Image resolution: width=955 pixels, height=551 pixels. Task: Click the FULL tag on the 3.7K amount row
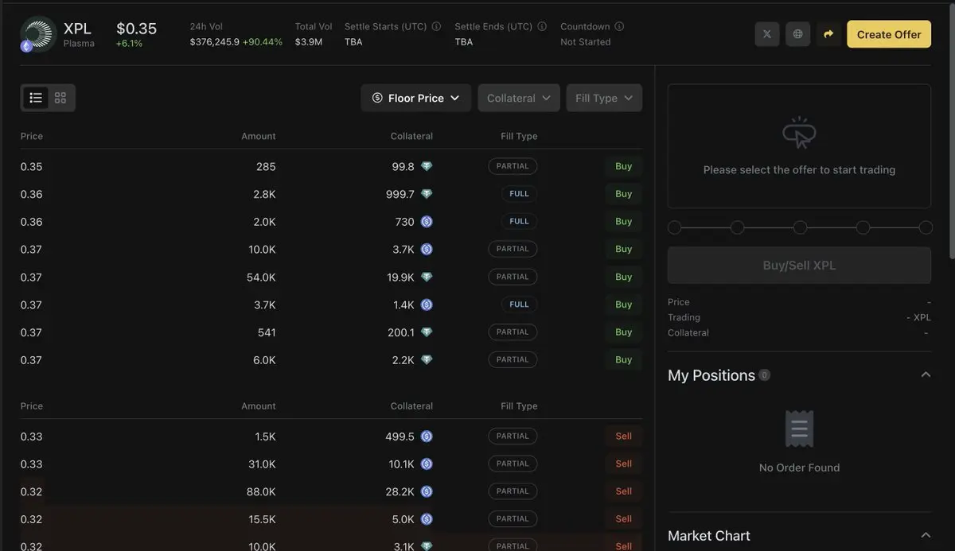pos(519,305)
